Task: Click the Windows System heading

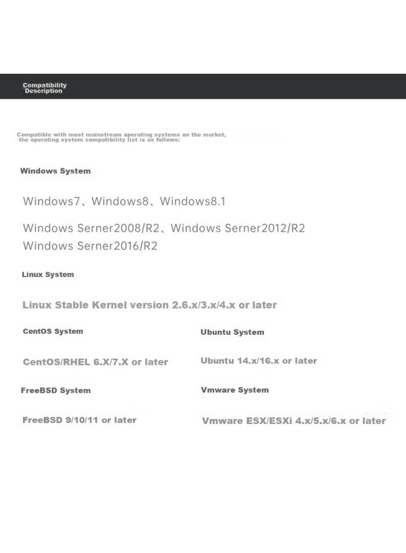Action: point(55,171)
